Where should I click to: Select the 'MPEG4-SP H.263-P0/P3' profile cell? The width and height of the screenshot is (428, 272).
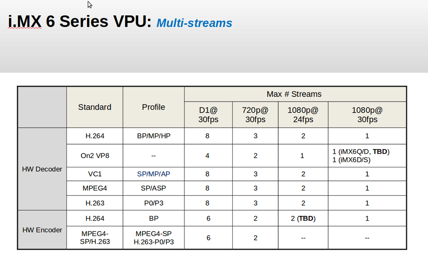coord(153,238)
